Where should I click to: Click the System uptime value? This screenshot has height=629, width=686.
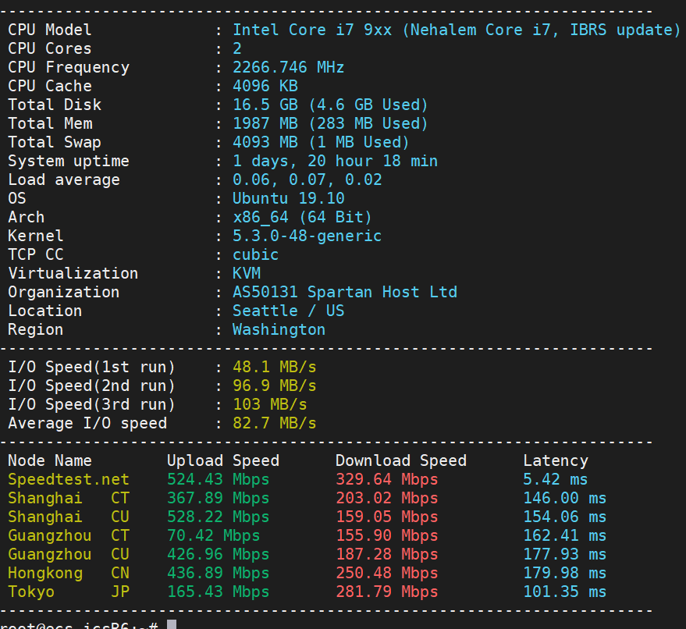point(335,161)
